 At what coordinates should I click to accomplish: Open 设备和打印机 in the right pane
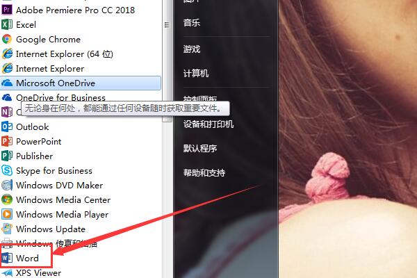click(x=208, y=124)
